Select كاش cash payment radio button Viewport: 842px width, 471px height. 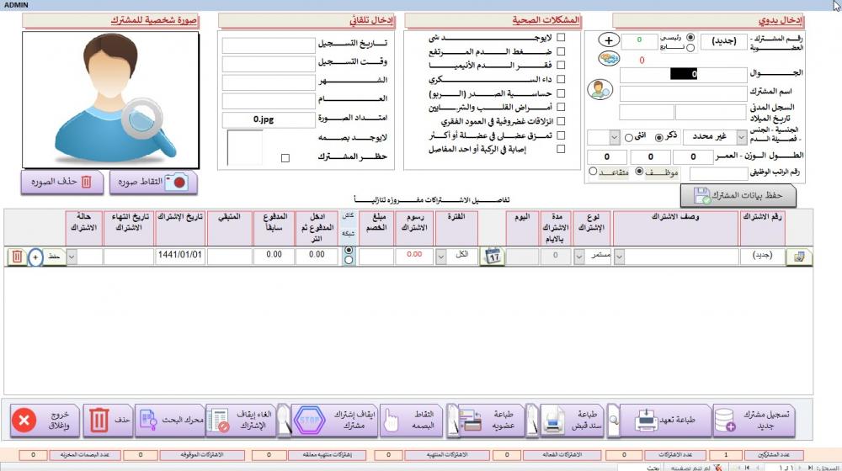pos(349,251)
